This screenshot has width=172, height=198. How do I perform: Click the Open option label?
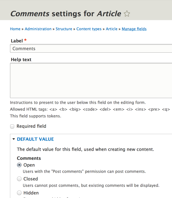pyautogui.click(x=29, y=165)
